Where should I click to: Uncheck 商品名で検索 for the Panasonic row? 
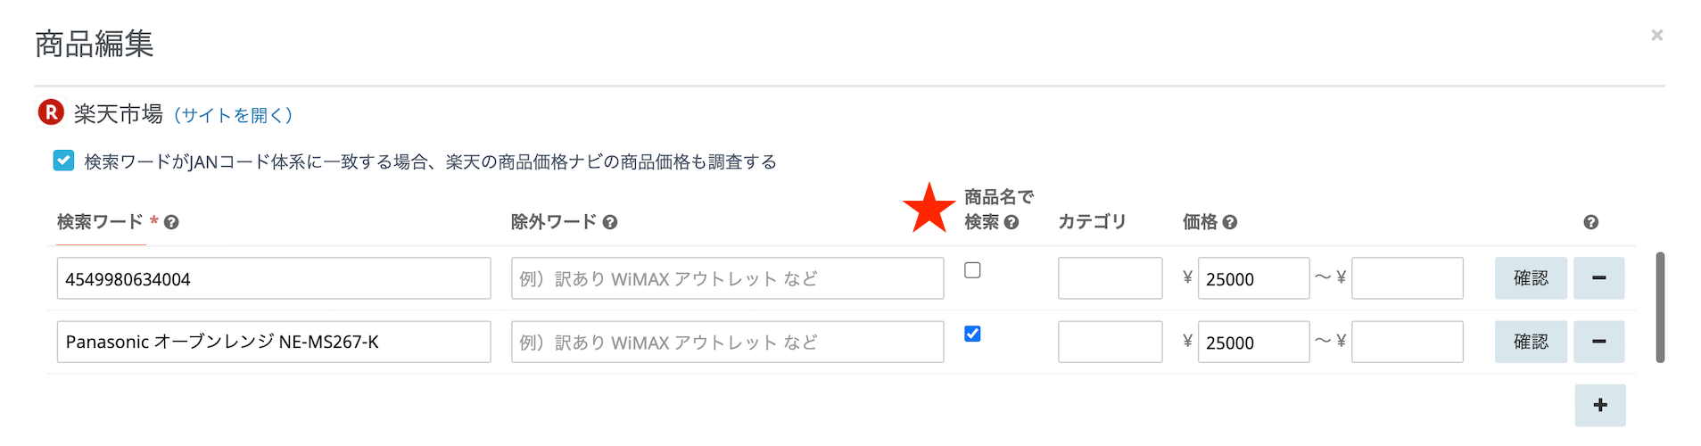pyautogui.click(x=972, y=334)
